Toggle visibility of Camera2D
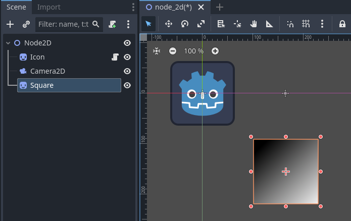 click(x=127, y=71)
